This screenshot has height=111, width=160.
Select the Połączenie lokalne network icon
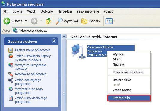tap(78, 51)
